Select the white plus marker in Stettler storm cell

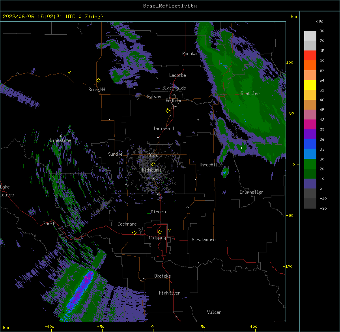tap(241, 148)
